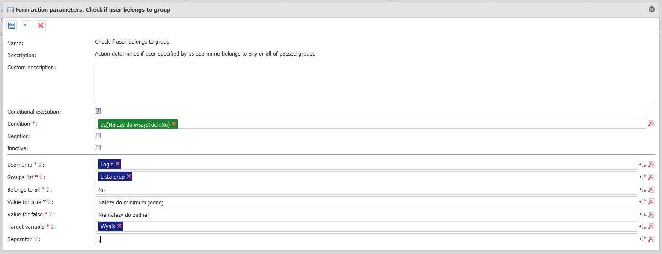Click the blue floppy disk Save icon

click(x=12, y=26)
